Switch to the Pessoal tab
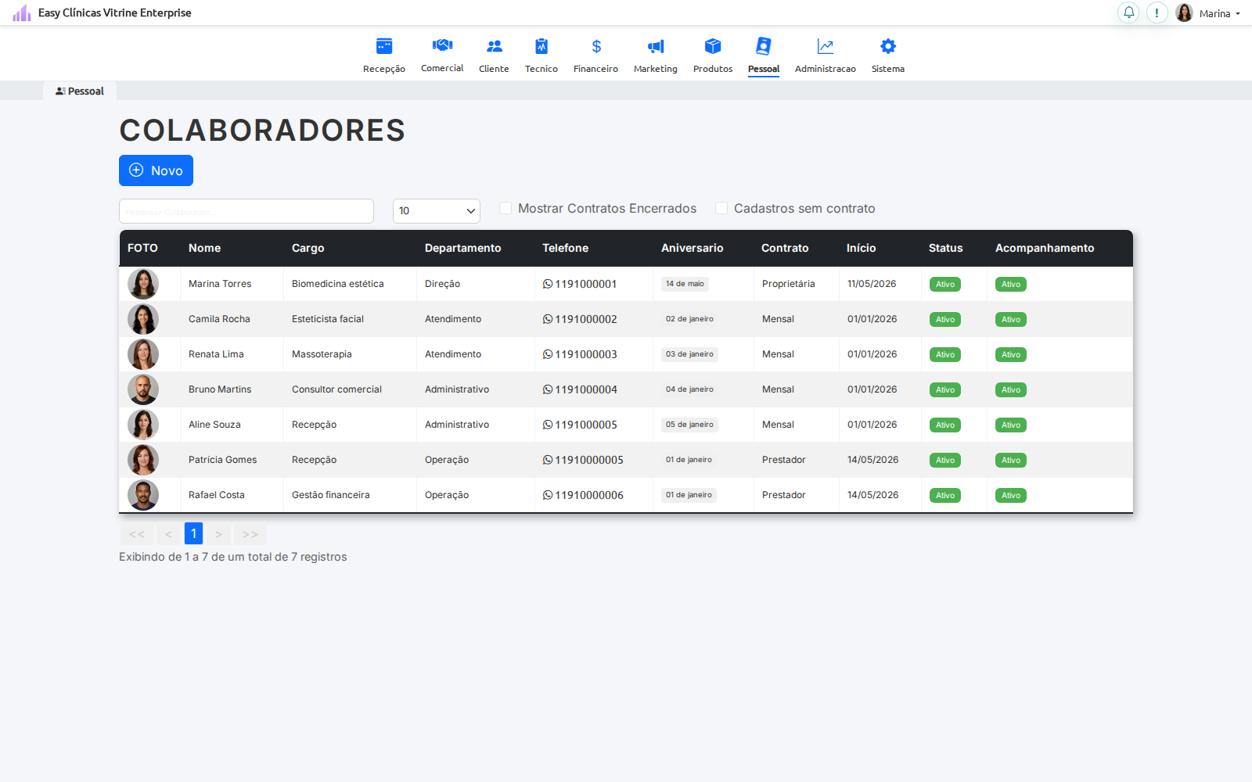1252x782 pixels. pyautogui.click(x=80, y=91)
